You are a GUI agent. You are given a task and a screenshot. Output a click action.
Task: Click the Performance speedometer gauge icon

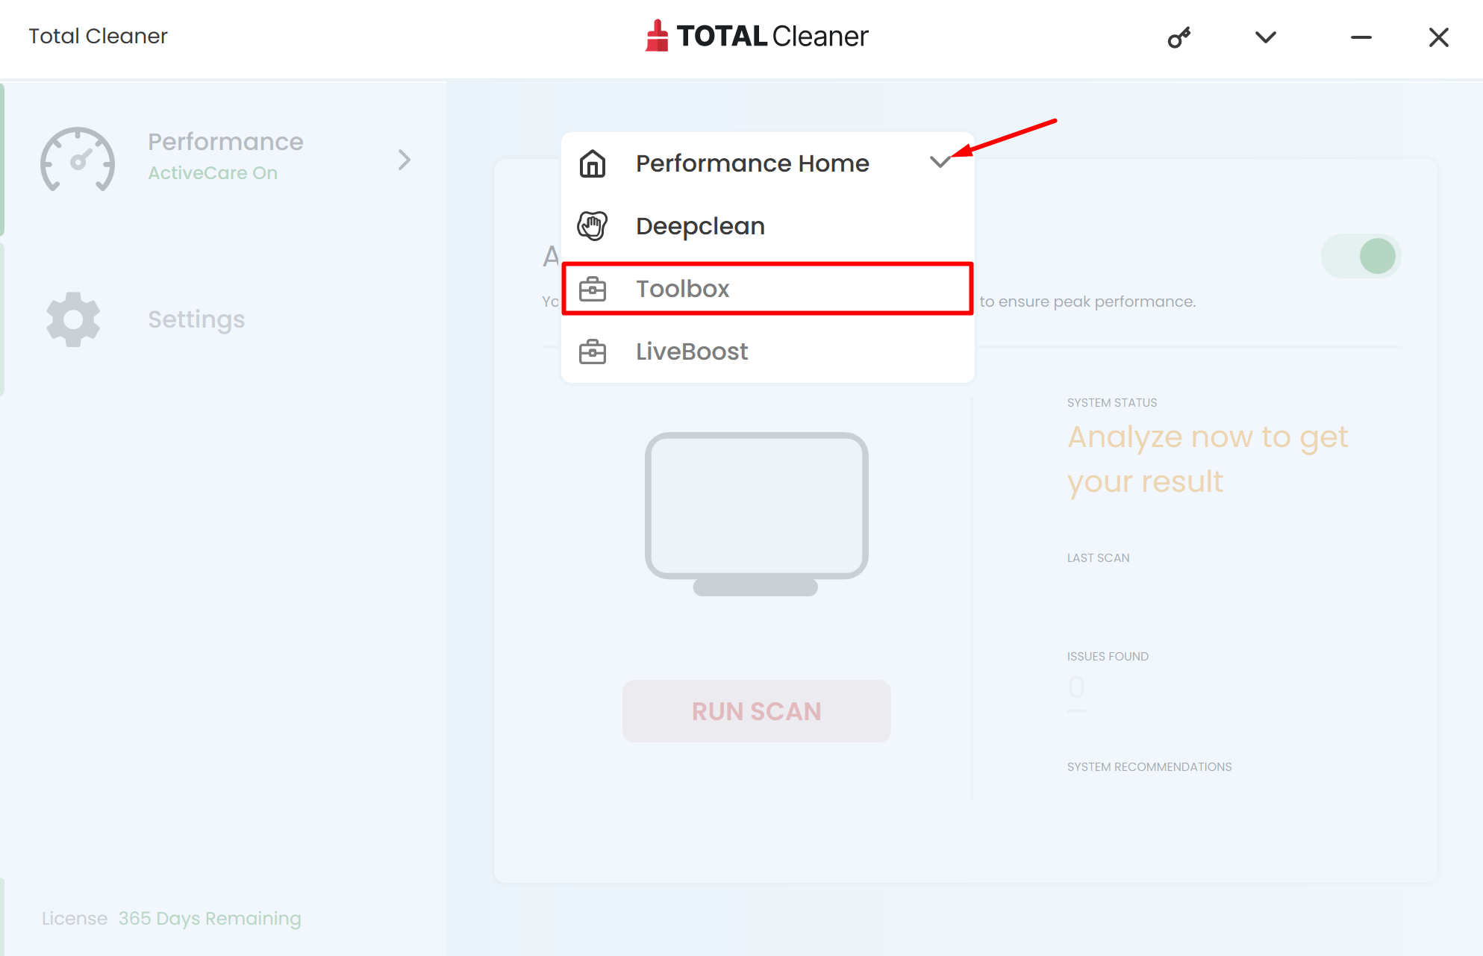click(78, 160)
